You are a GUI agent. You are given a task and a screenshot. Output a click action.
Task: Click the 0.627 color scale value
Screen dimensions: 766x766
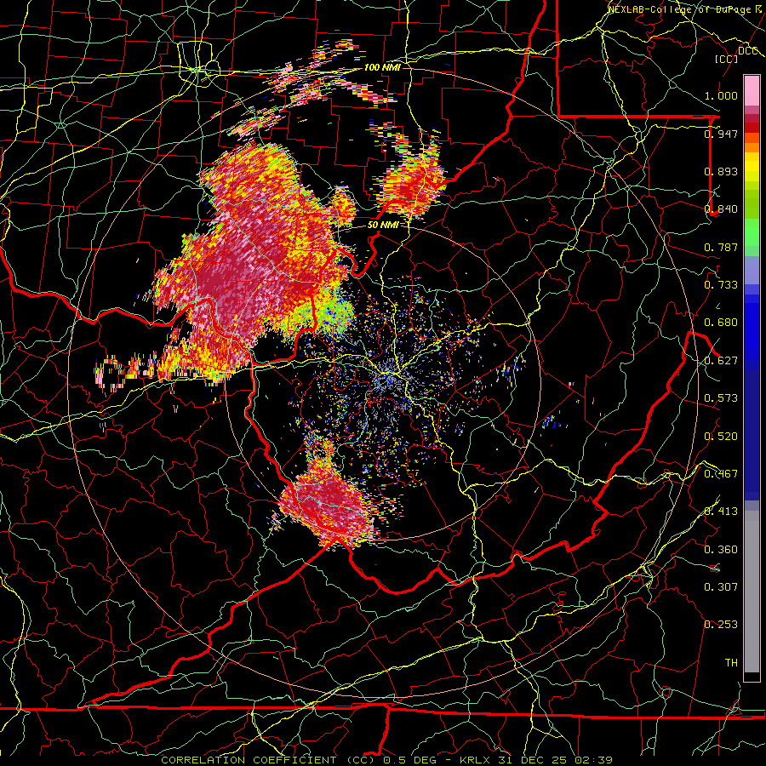coord(721,361)
